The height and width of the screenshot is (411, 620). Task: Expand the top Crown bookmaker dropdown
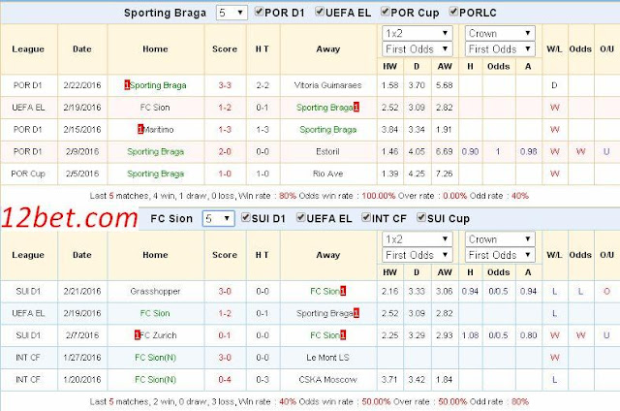click(x=500, y=33)
